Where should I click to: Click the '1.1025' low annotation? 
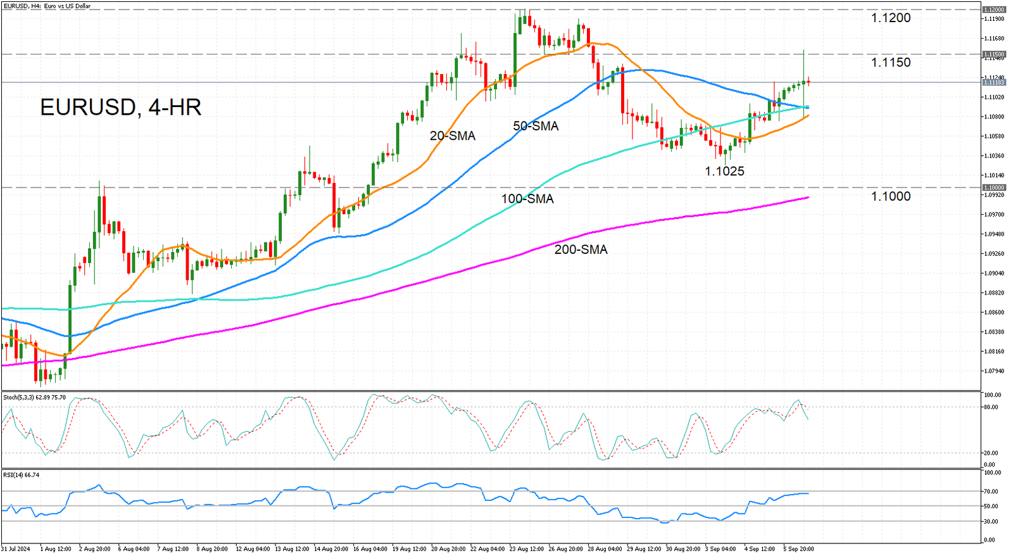[725, 171]
